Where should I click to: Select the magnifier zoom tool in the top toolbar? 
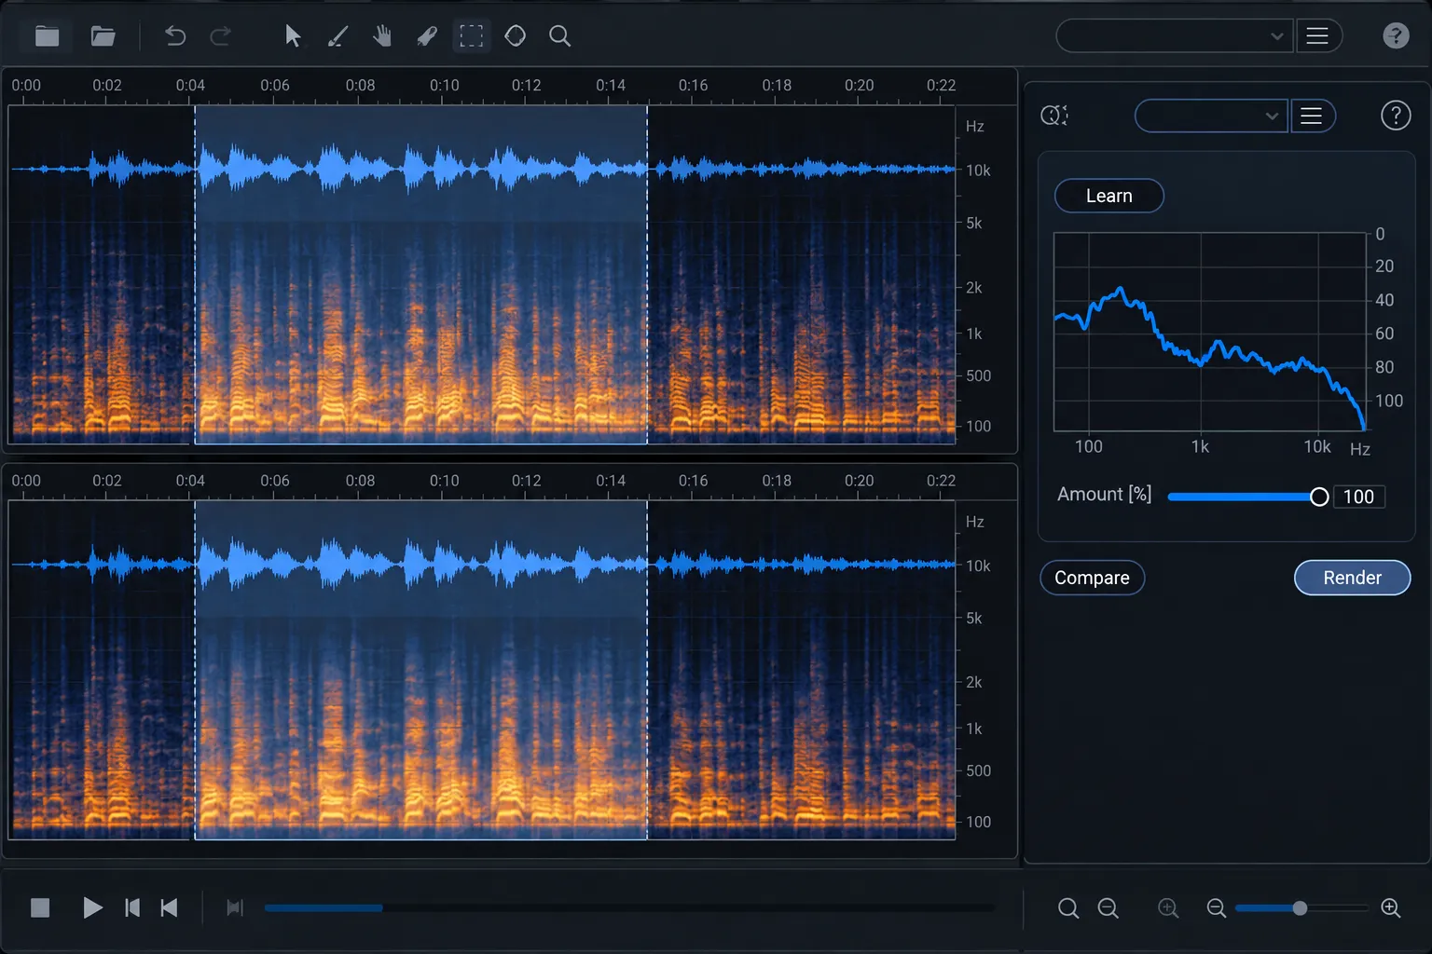(560, 36)
